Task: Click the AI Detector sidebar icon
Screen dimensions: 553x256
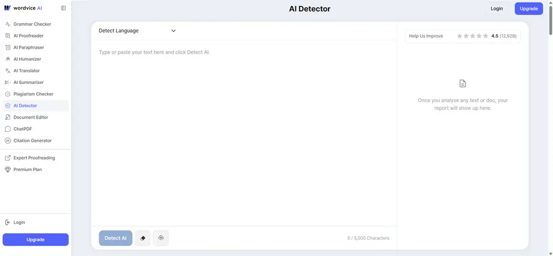Action: point(8,105)
